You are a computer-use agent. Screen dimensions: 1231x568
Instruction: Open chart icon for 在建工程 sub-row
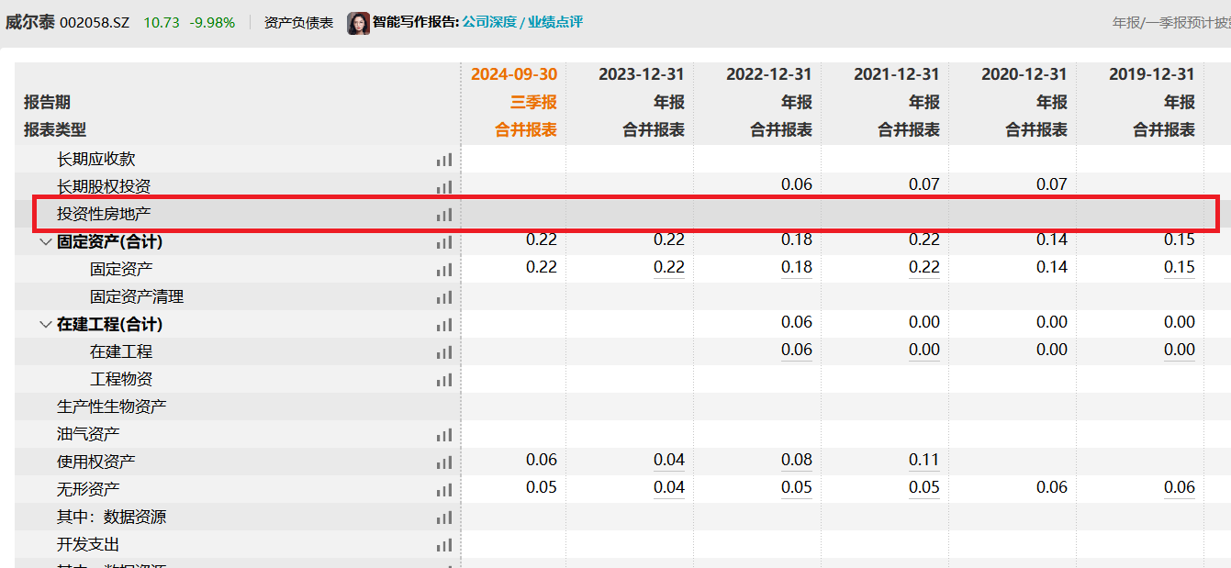tap(444, 352)
